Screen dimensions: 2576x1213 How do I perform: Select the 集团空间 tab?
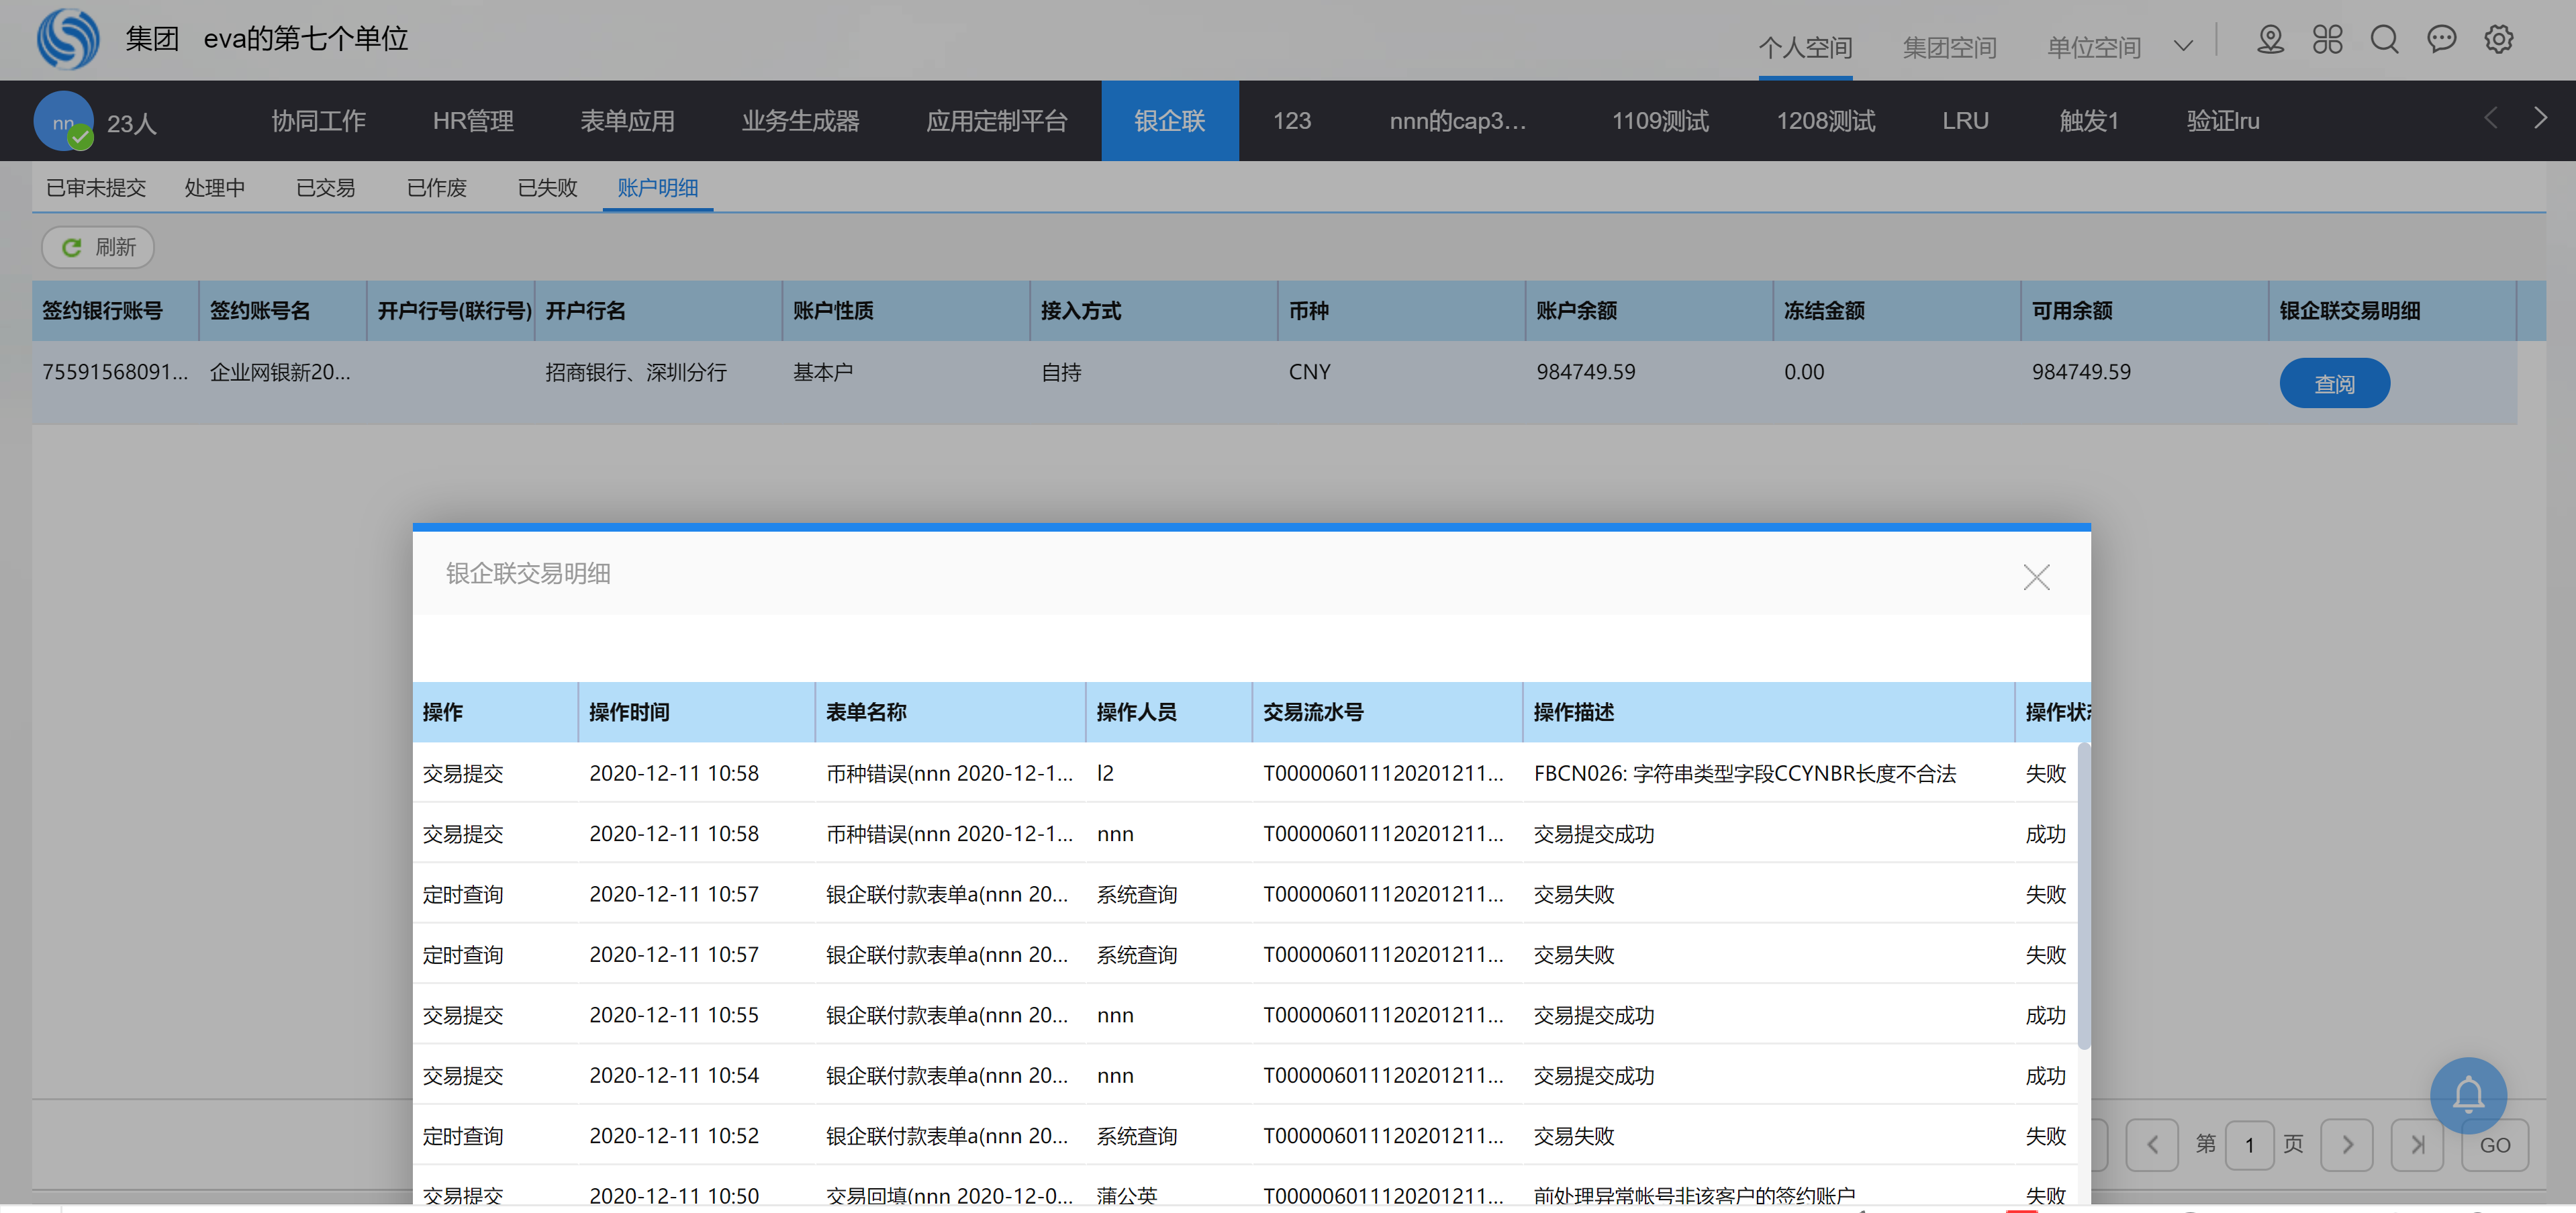pyautogui.click(x=1948, y=47)
